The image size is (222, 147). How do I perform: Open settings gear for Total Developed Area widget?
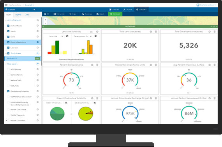point(210,32)
